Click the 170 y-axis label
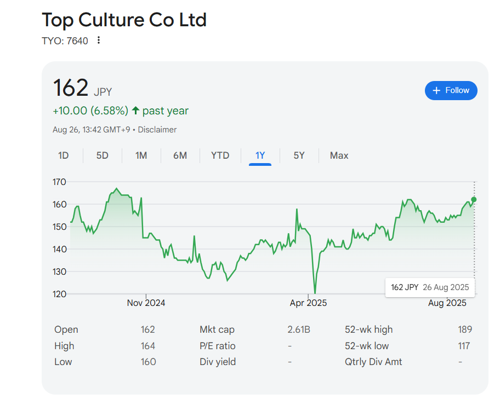 (x=59, y=182)
